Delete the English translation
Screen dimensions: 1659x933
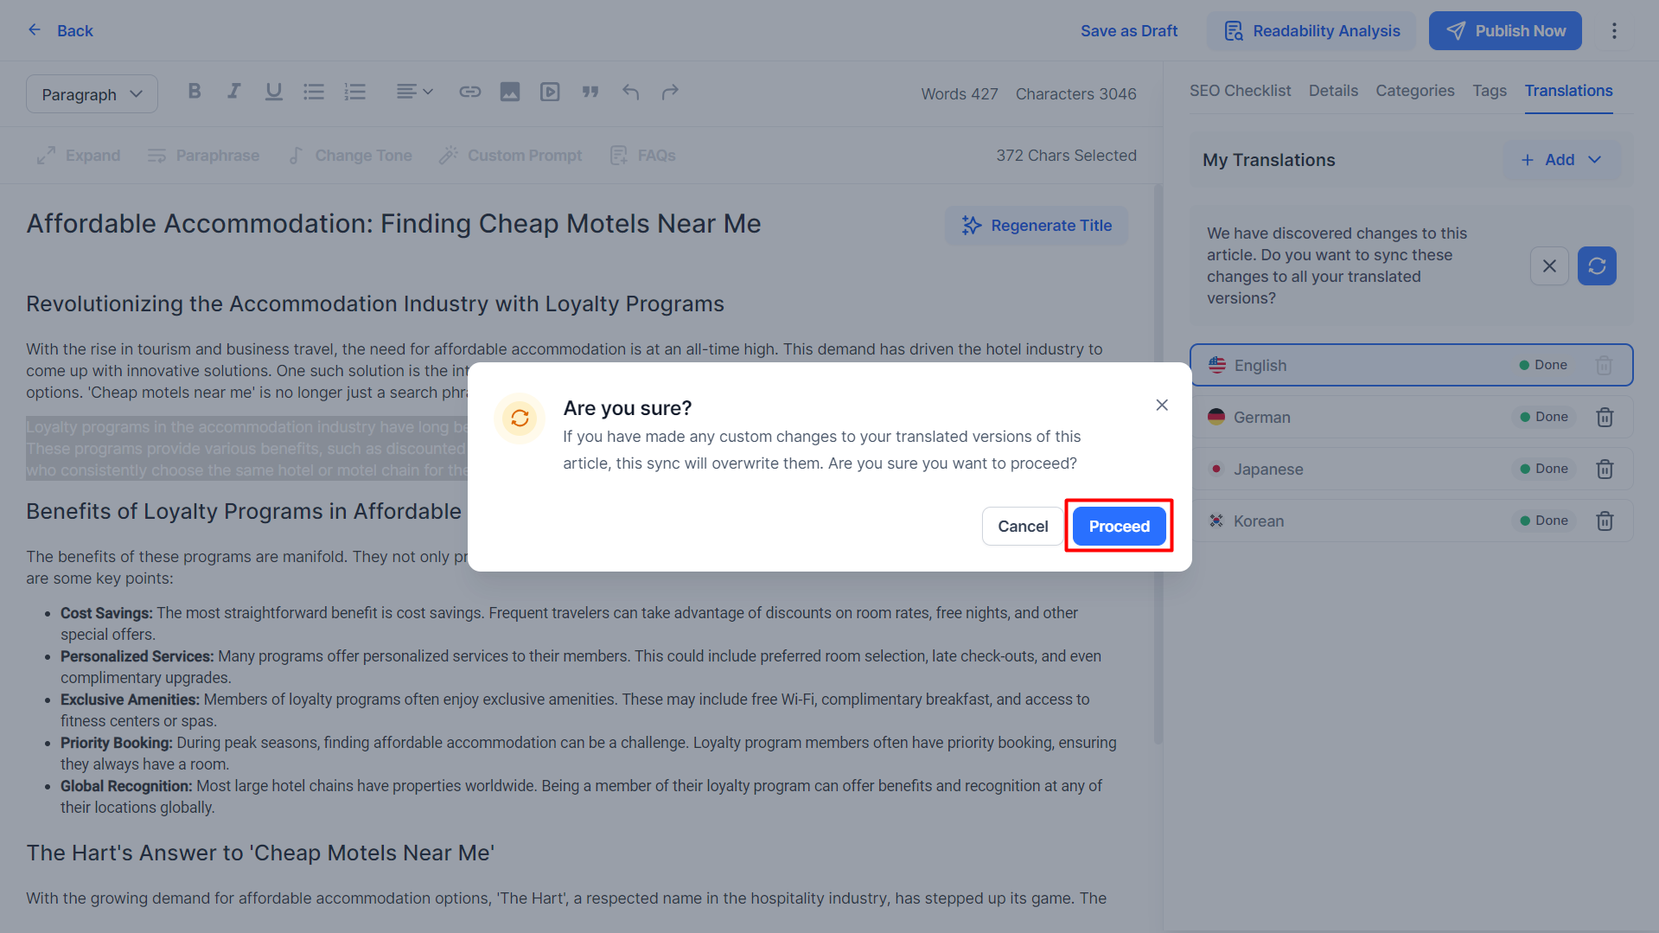(1604, 365)
